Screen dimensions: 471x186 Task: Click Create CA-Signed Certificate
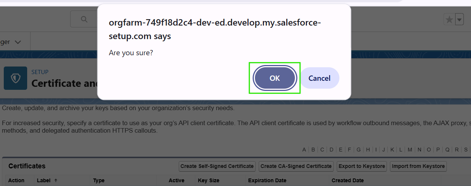[x=296, y=166]
